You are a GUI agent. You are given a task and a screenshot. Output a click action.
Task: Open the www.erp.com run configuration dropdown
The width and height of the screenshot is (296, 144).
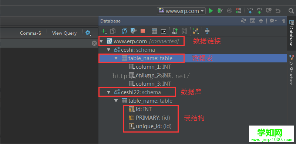[x=181, y=11]
